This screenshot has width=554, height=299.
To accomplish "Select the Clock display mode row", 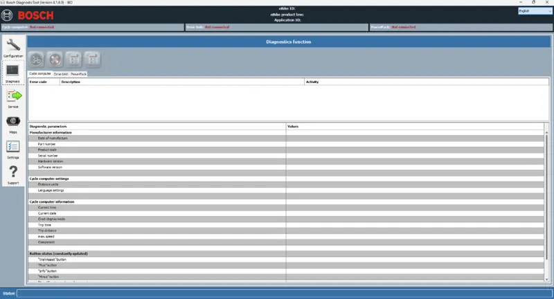I will click(x=286, y=219).
